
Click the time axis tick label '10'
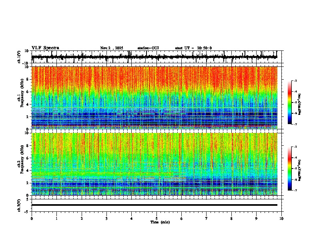click(281, 219)
